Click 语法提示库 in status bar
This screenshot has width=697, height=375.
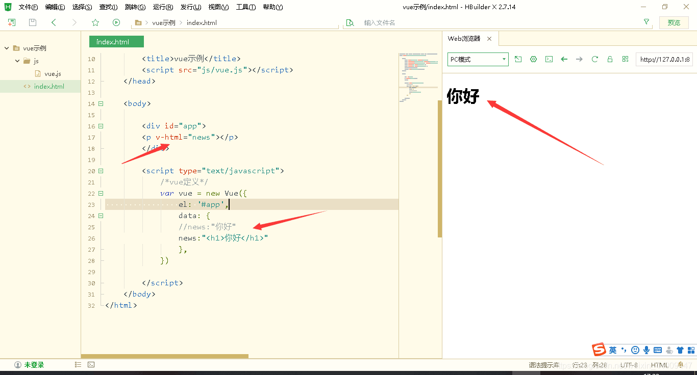(543, 365)
